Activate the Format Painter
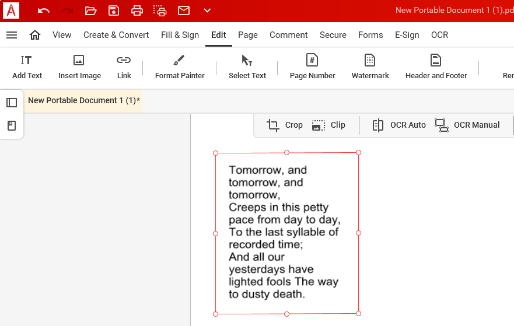 coord(180,67)
